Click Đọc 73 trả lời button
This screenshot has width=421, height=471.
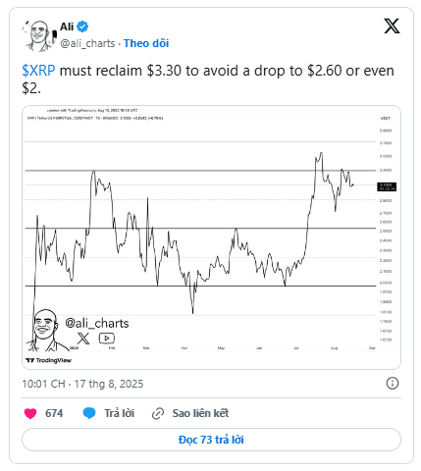click(211, 440)
